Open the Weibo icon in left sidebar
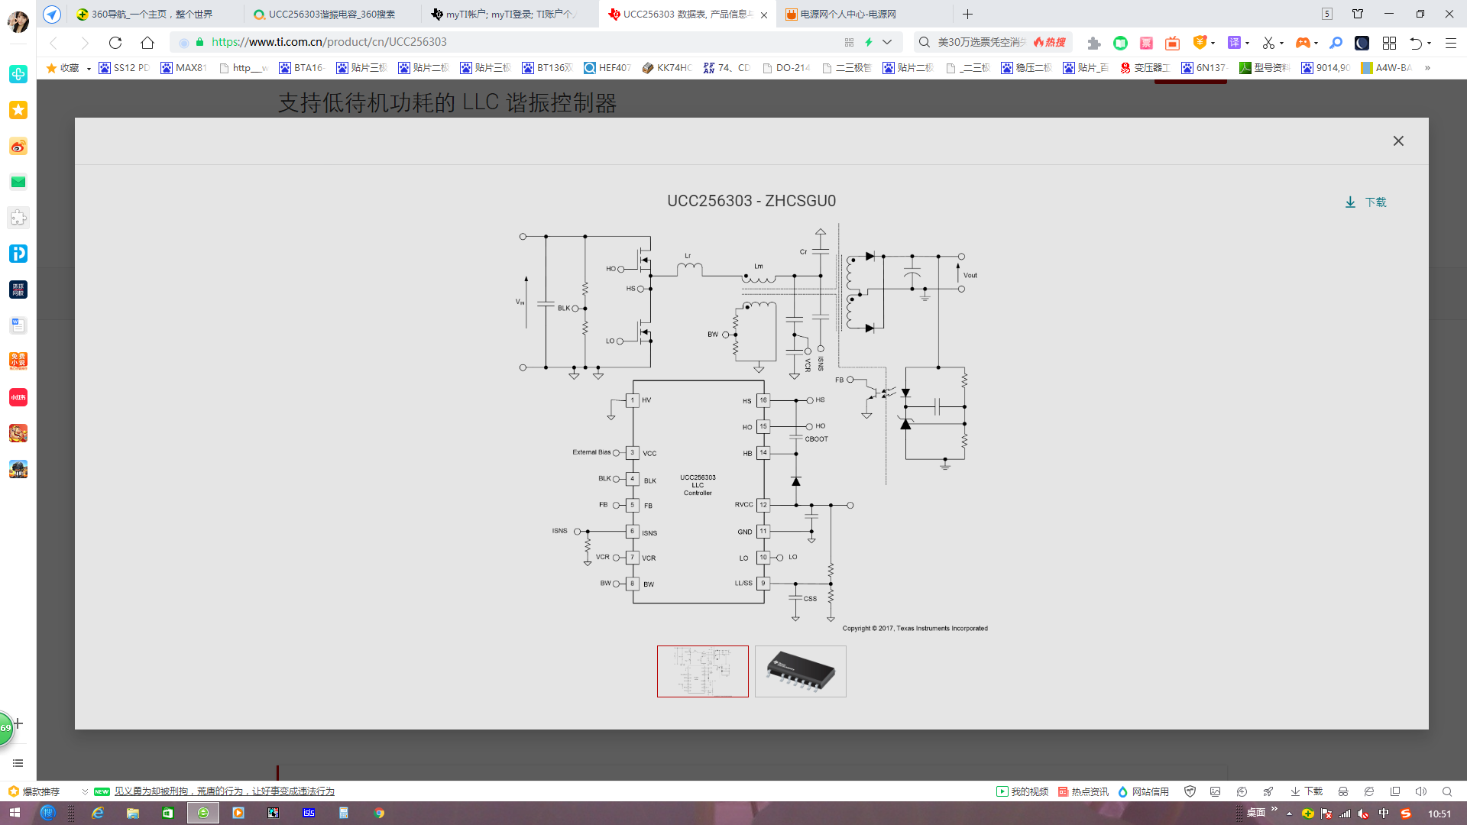Screen dimensions: 1467x825 (x=18, y=146)
